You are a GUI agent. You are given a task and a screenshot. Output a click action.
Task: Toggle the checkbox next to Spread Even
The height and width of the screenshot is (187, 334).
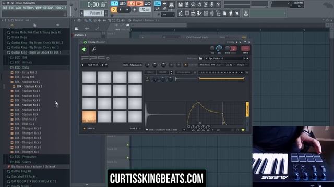pyautogui.click(x=195, y=72)
